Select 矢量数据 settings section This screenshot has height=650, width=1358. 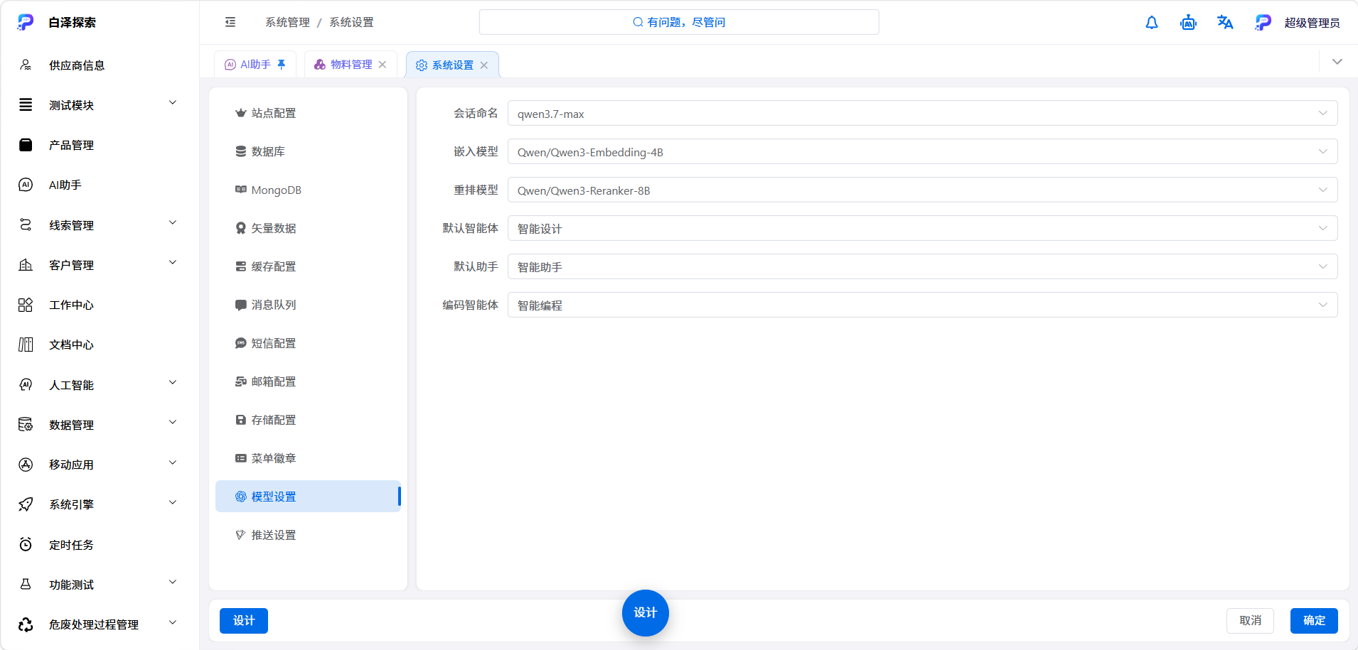pos(308,228)
